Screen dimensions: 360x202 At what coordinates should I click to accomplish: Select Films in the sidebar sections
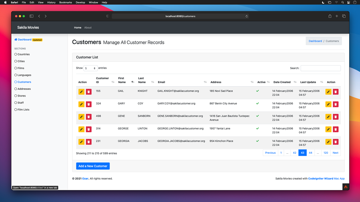point(21,68)
